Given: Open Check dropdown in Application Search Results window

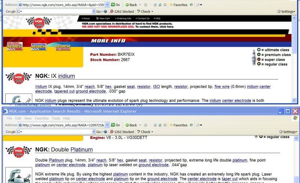Looking at the screenshot, I should (x=152, y=132).
